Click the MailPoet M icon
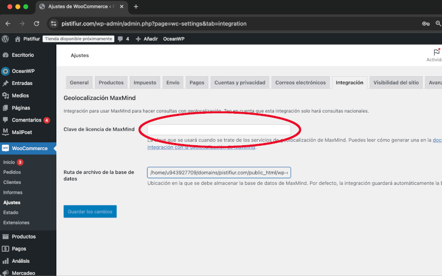This screenshot has height=276, width=442. [x=6, y=132]
